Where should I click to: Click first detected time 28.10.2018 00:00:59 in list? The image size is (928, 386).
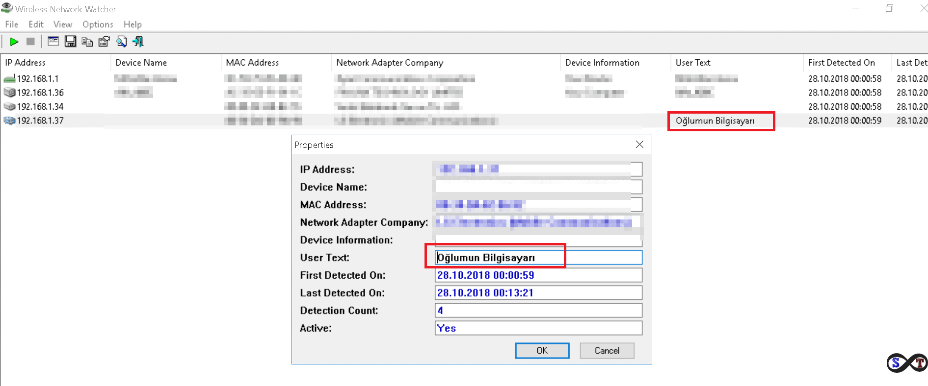[845, 121]
